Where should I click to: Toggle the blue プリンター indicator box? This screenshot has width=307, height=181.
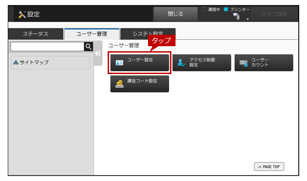226,10
